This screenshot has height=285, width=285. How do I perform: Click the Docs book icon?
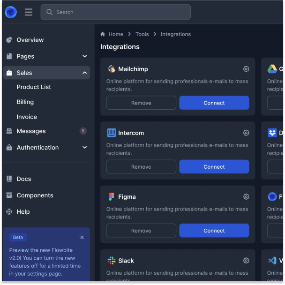9,179
